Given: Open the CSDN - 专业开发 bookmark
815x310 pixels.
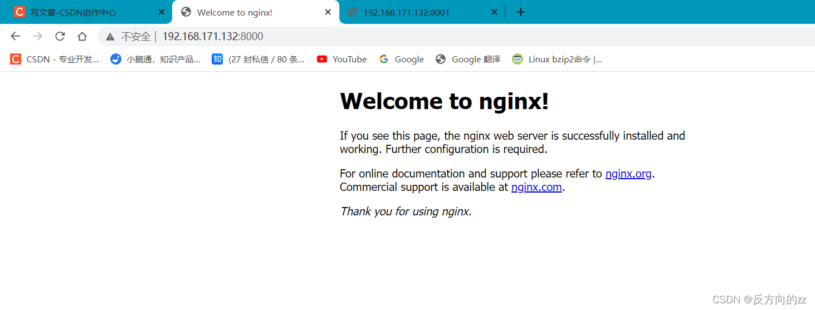Looking at the screenshot, I should pyautogui.click(x=55, y=59).
